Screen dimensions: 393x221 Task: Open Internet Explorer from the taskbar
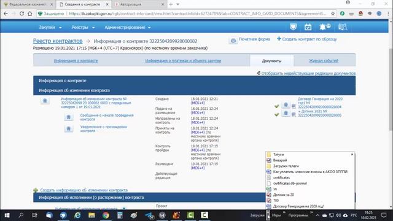pos(77,215)
